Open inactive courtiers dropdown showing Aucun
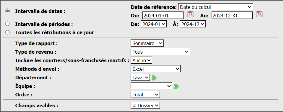 [x=141, y=60]
